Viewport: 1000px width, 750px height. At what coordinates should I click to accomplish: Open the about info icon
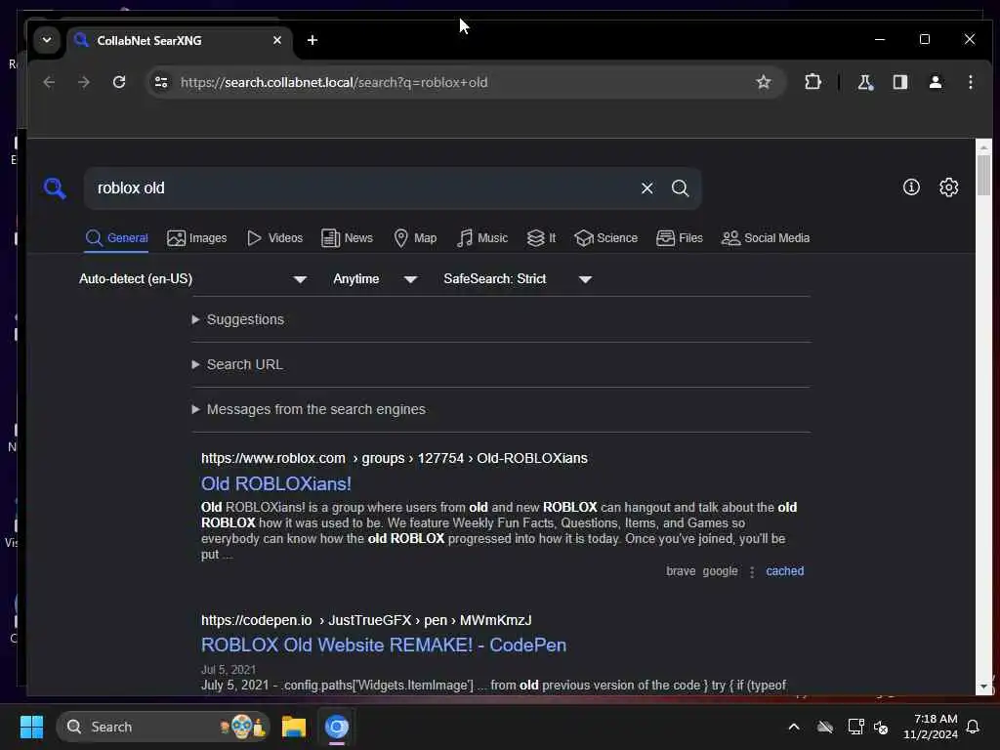(x=911, y=187)
